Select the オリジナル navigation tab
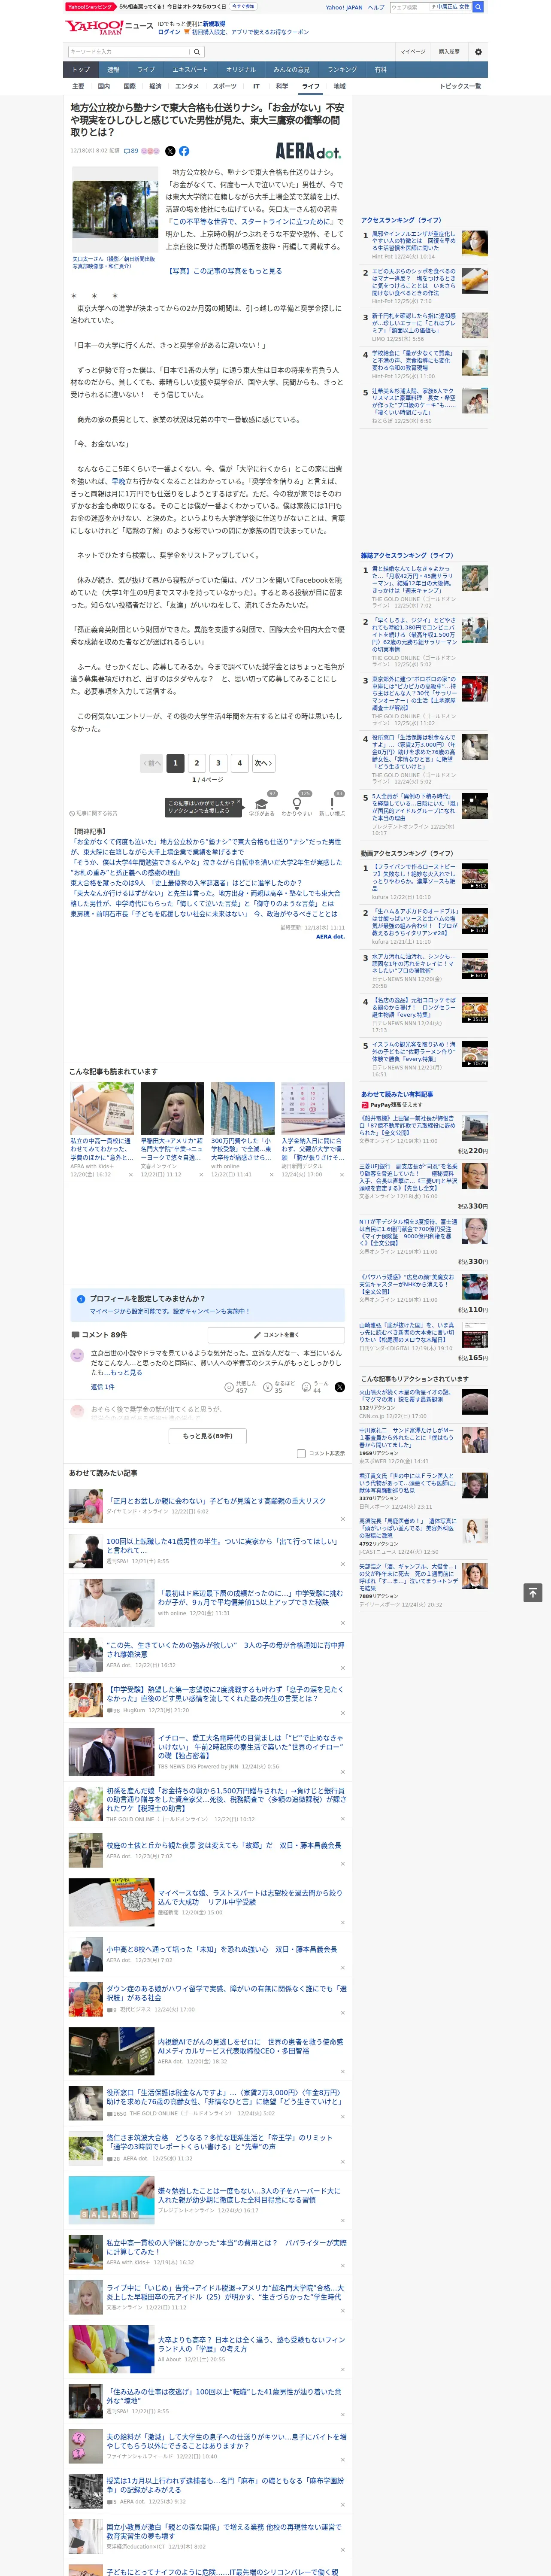551x2576 pixels. (x=241, y=70)
